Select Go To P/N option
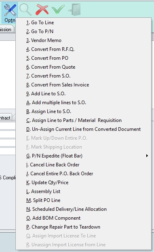 [83, 31]
